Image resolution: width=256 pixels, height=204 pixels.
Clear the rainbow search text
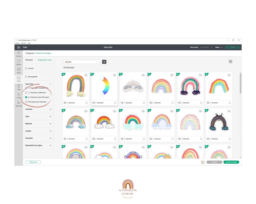(x=100, y=62)
